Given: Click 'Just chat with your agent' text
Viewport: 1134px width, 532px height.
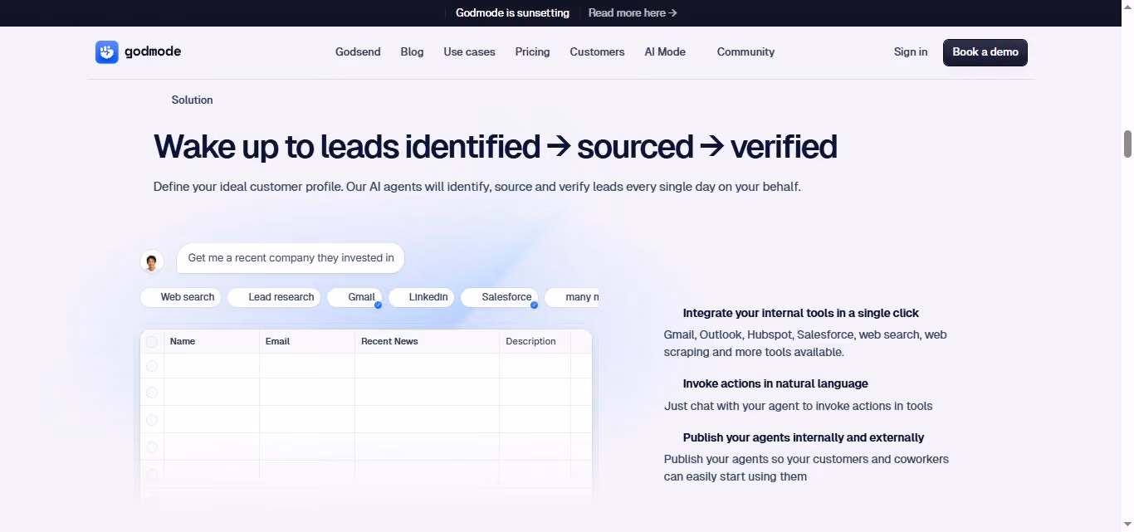Looking at the screenshot, I should tap(798, 406).
